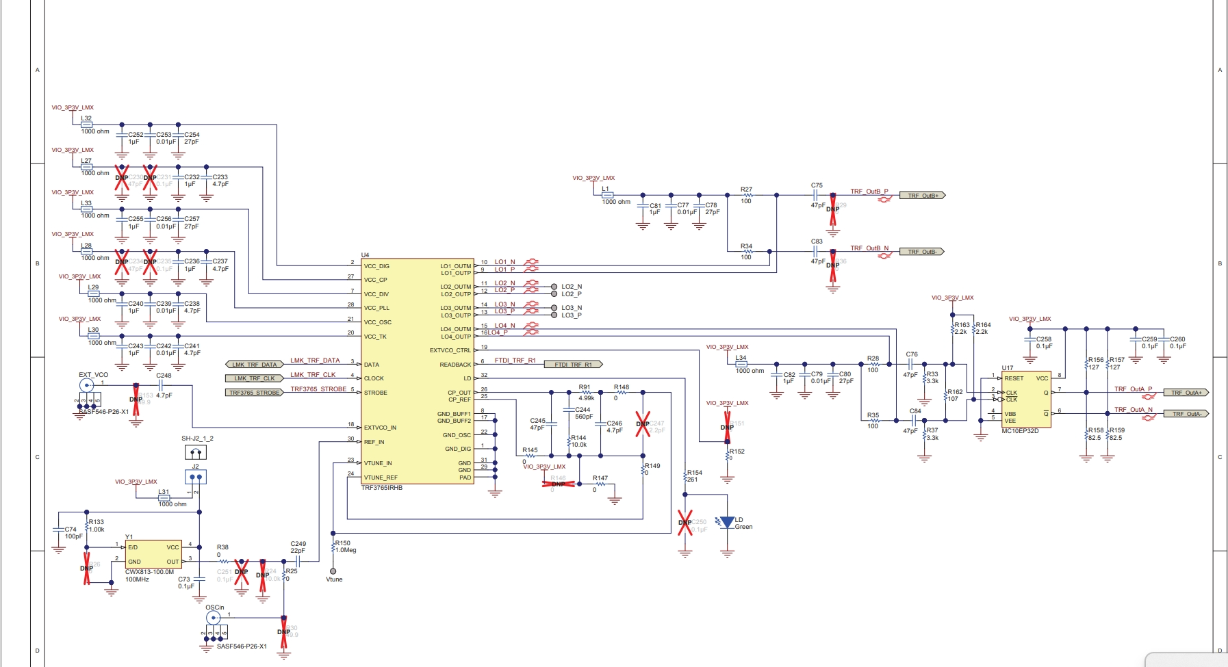Select the OSCin coaxial connector symbol
The image size is (1228, 667).
point(214,618)
